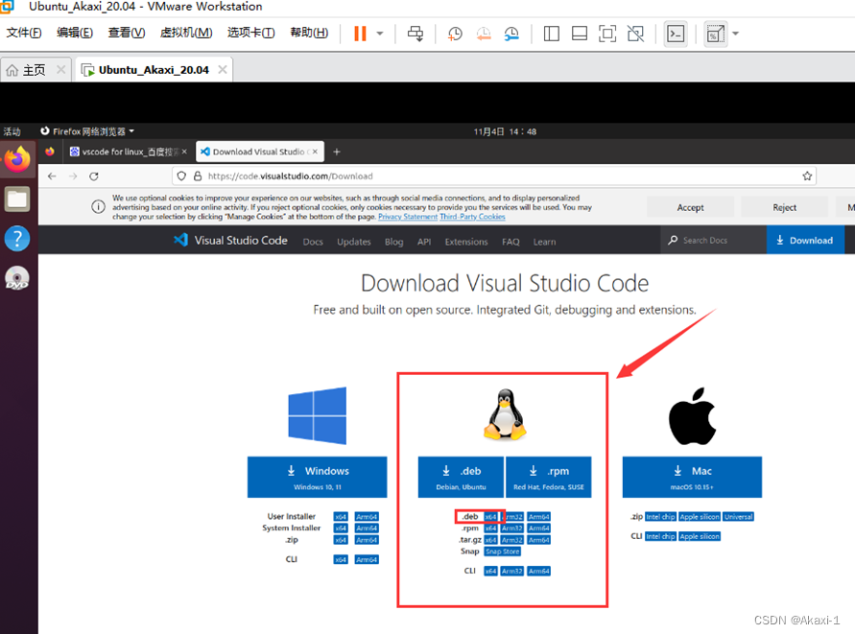Open the 查看(V) menu
Image resolution: width=855 pixels, height=634 pixels.
pyautogui.click(x=127, y=33)
